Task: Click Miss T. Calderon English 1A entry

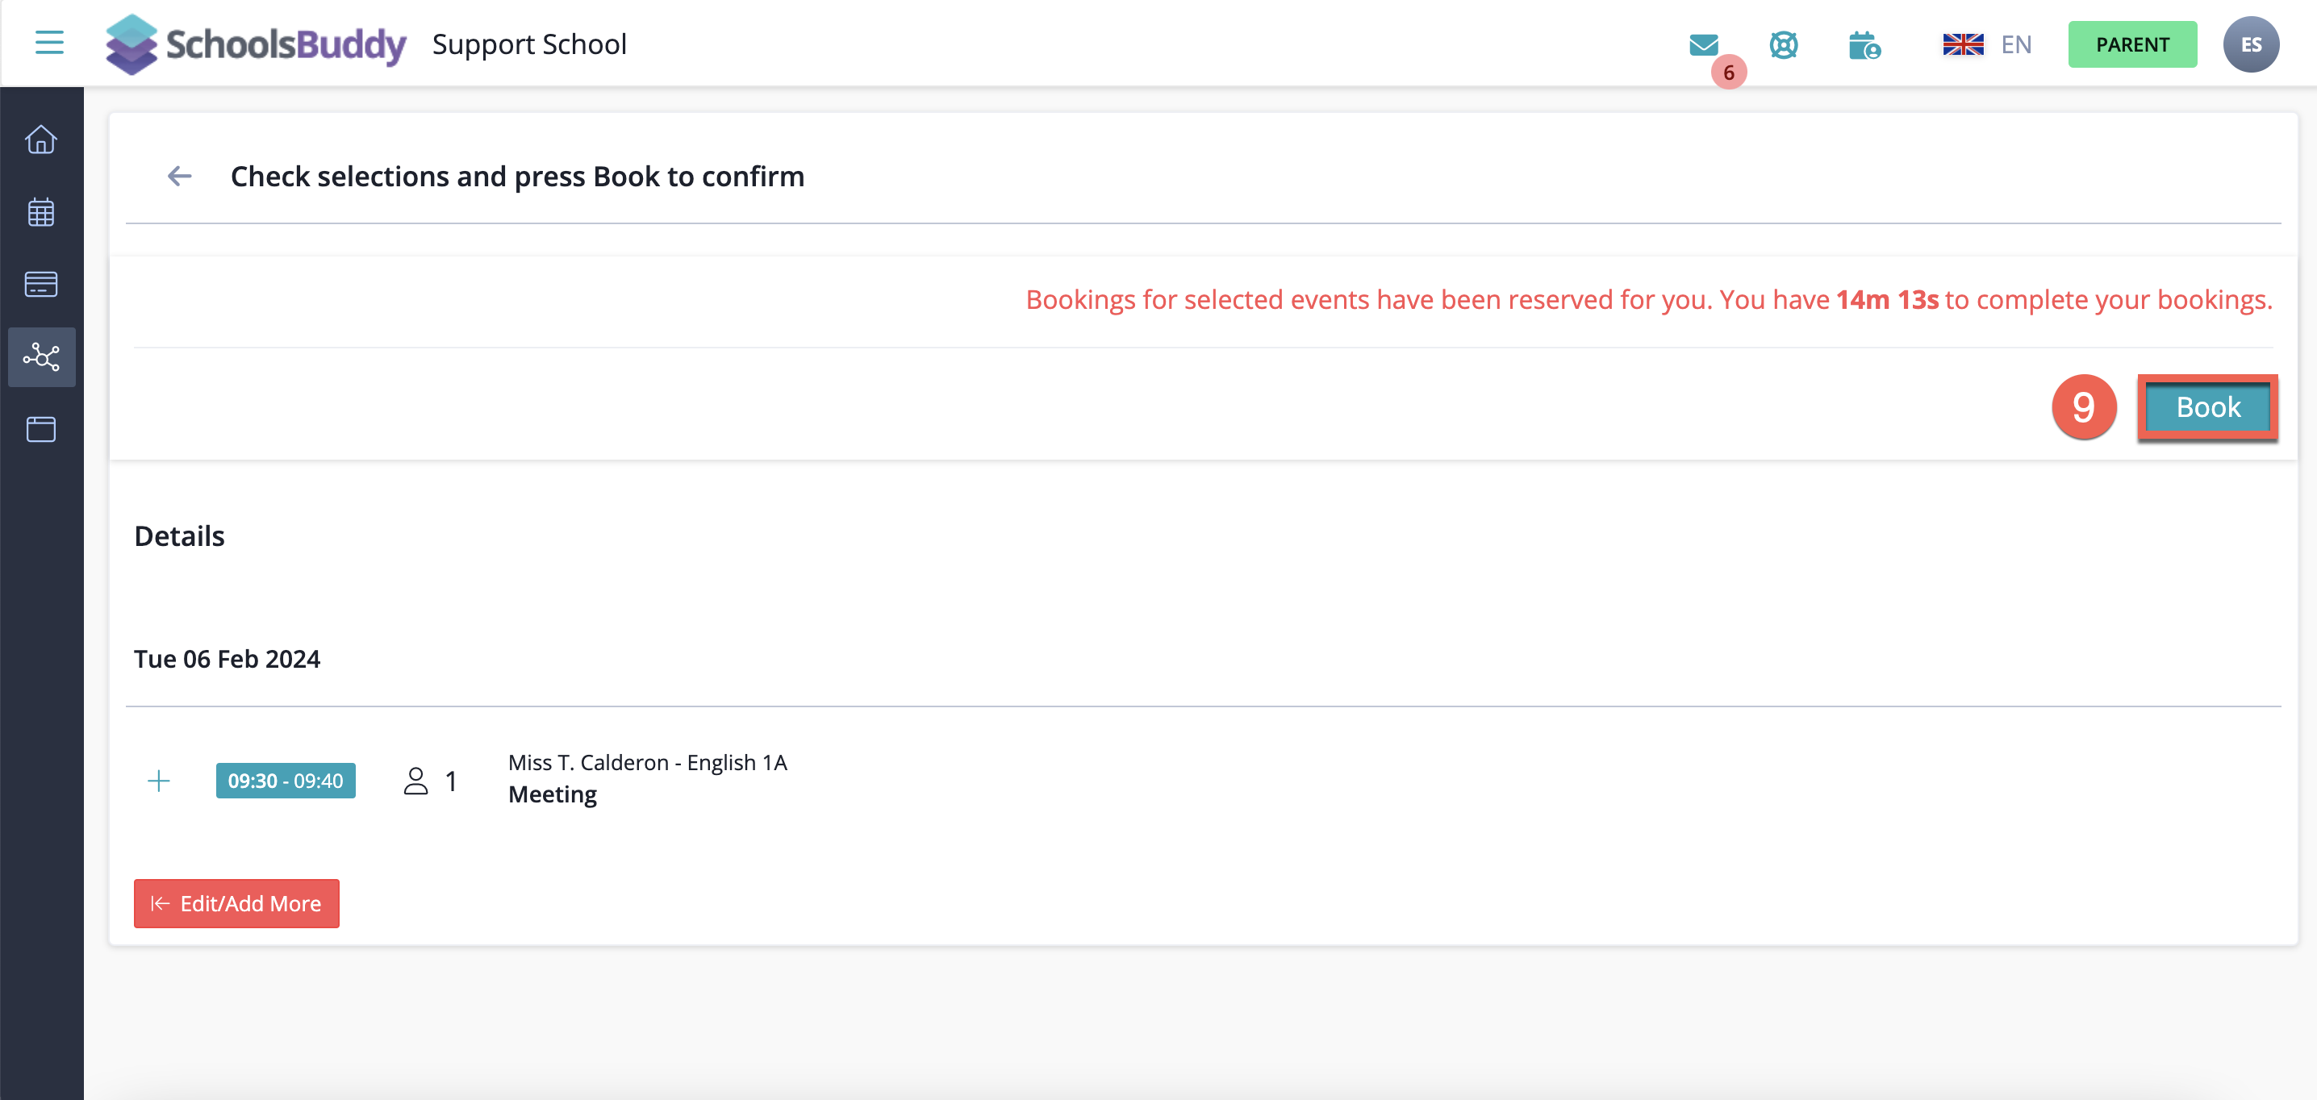Action: coord(647,763)
